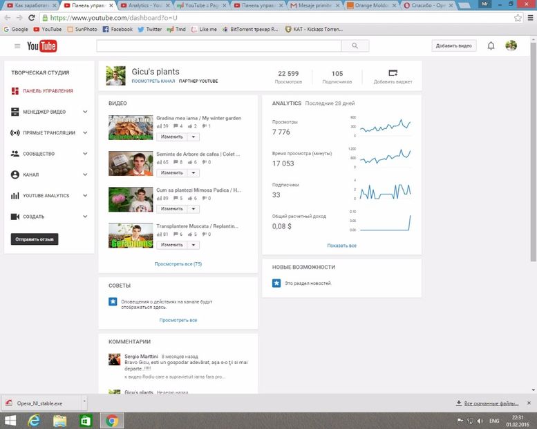Click Отправить отзыв button

[35, 239]
